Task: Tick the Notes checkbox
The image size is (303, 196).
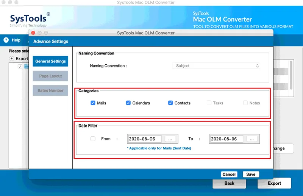Action: coord(245,103)
